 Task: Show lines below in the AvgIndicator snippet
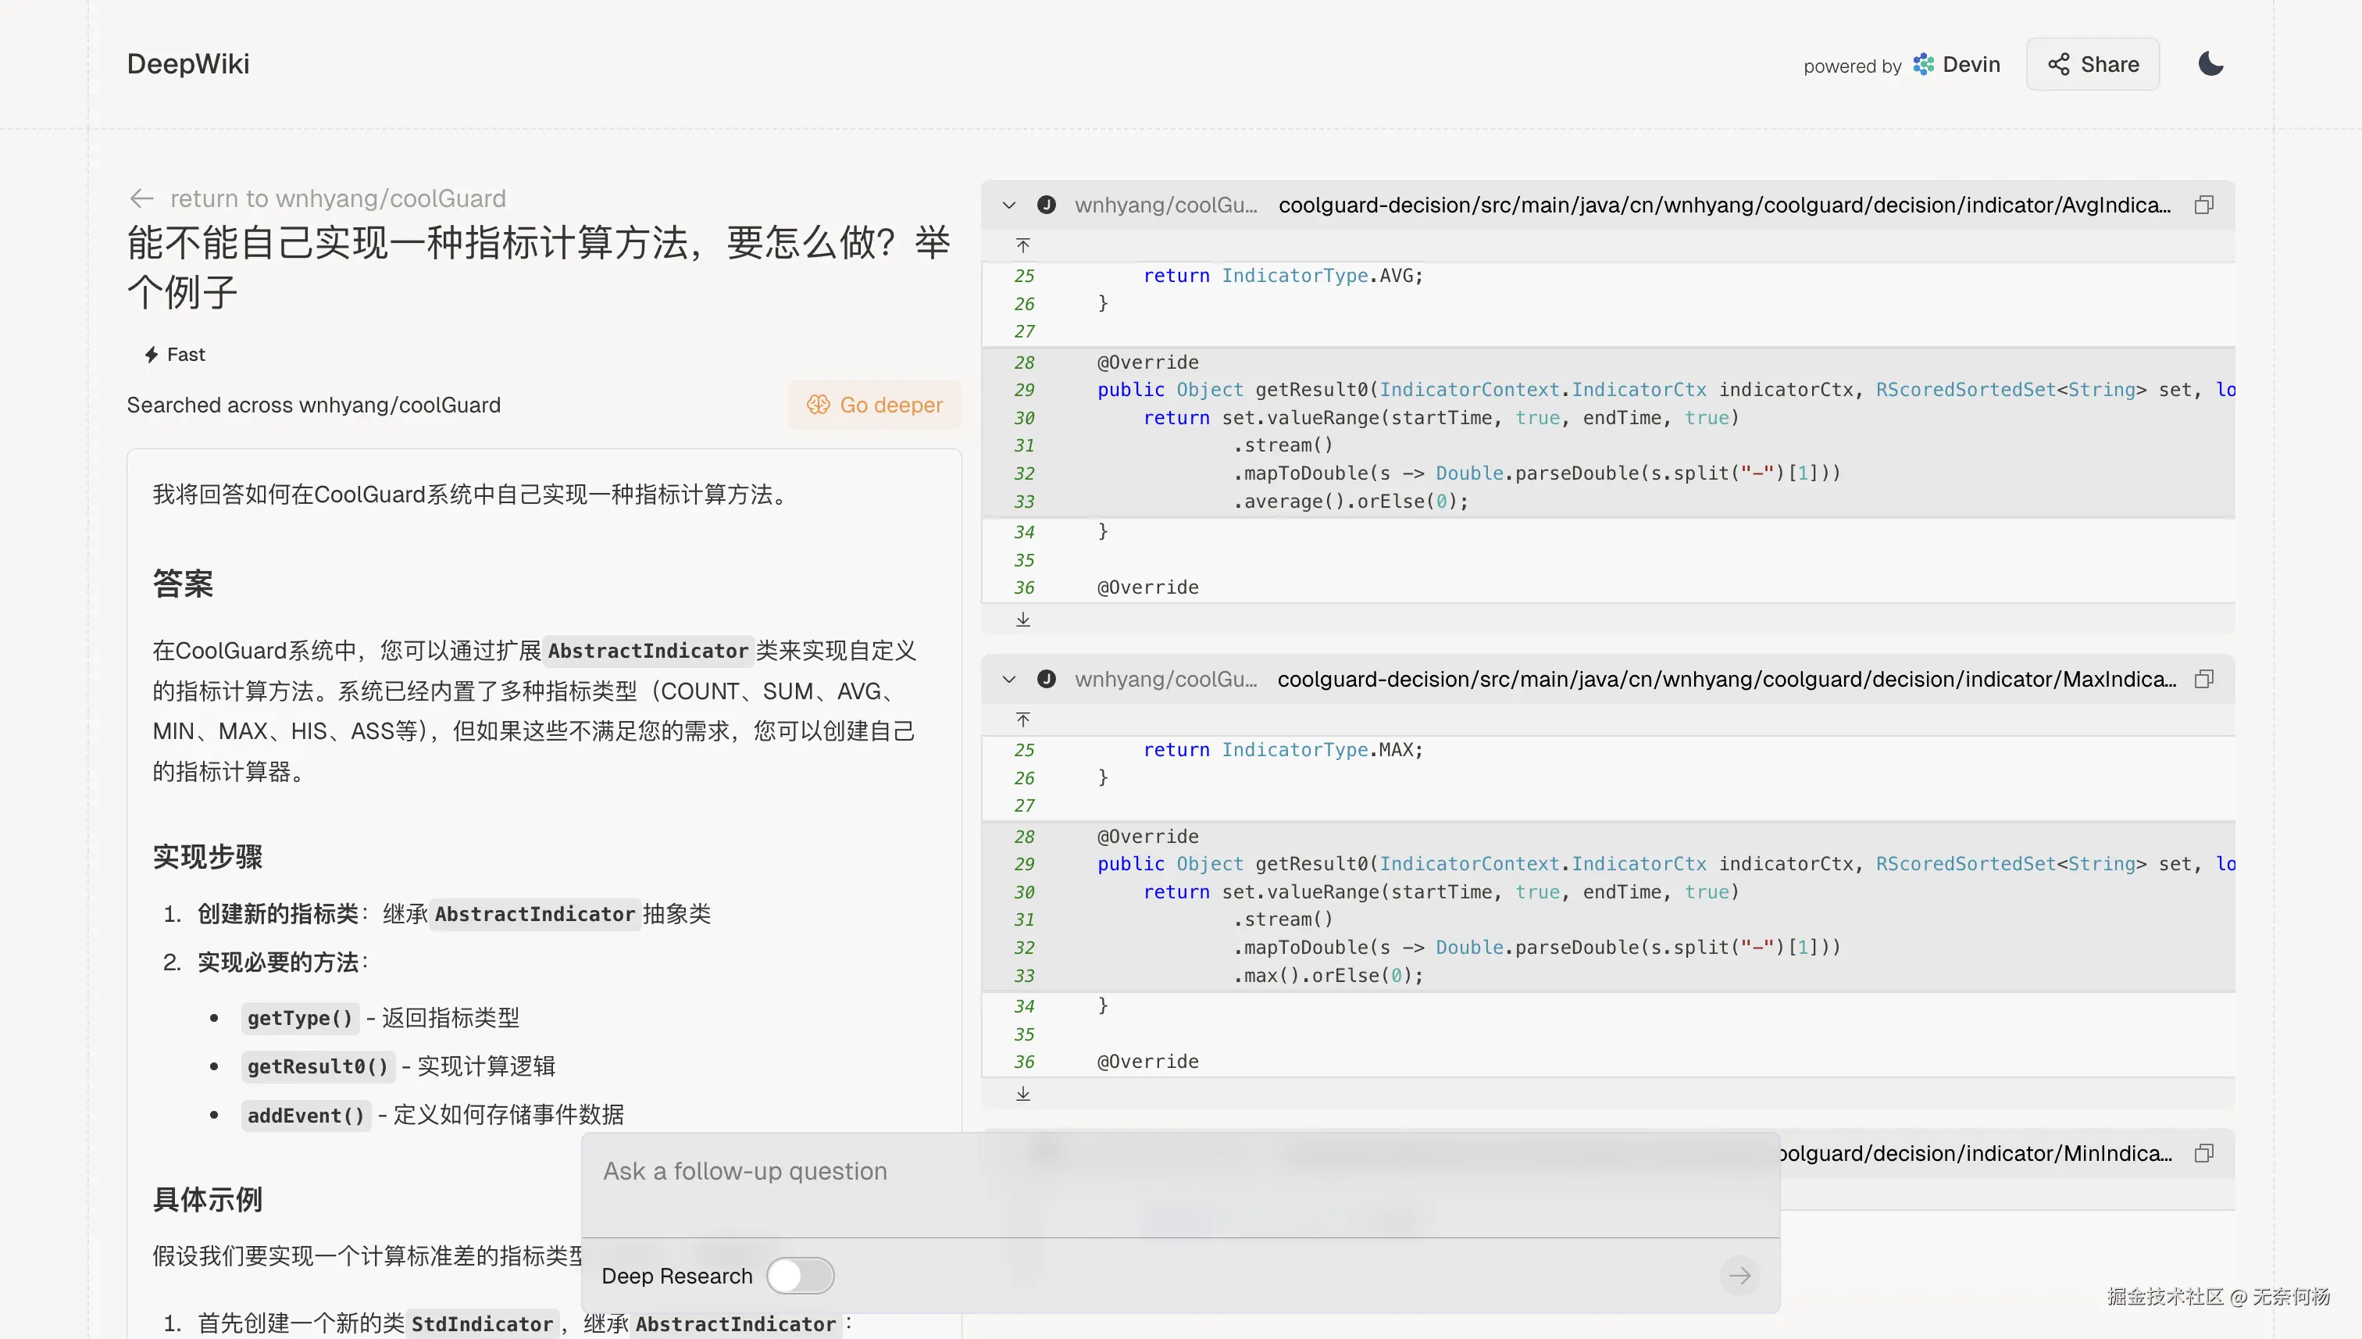tap(1022, 620)
